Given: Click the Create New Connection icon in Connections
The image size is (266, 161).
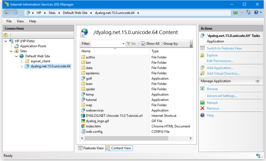Looking at the screenshot, I should point(6,35).
